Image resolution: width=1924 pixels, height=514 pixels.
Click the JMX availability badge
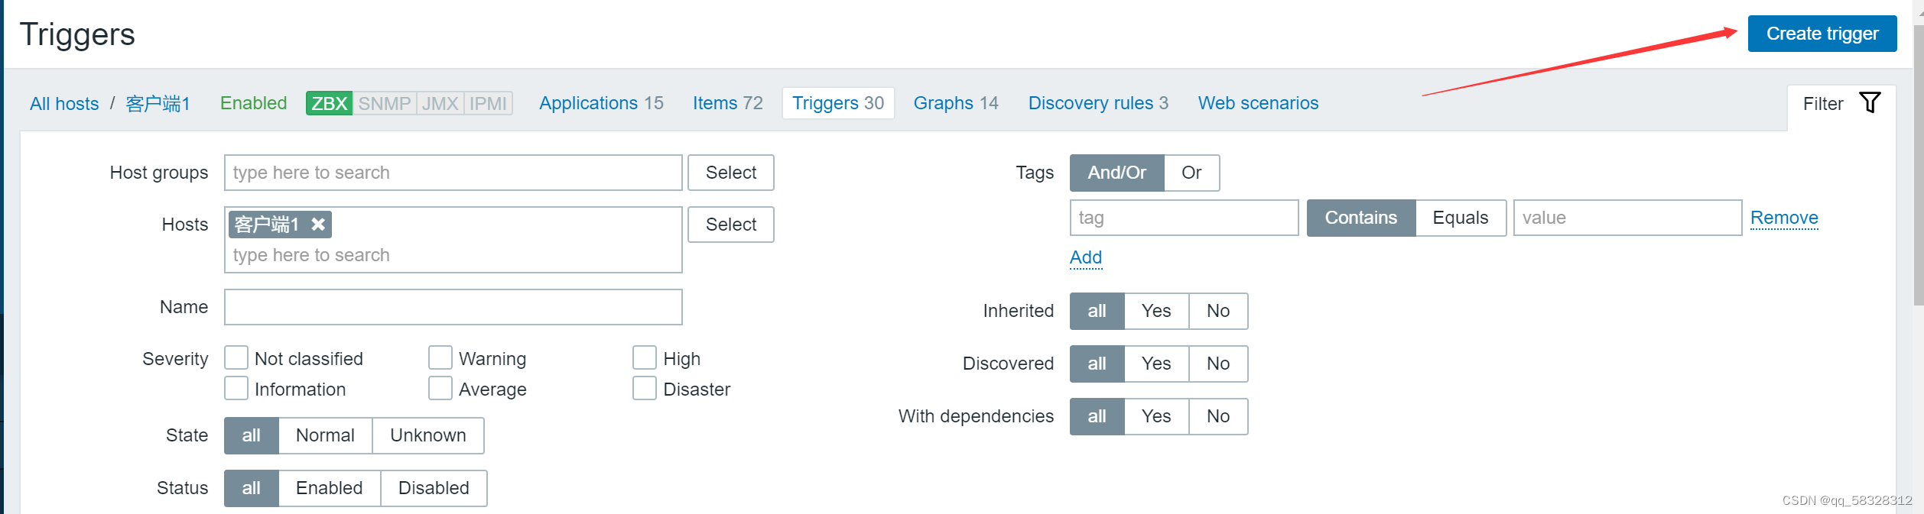point(440,103)
